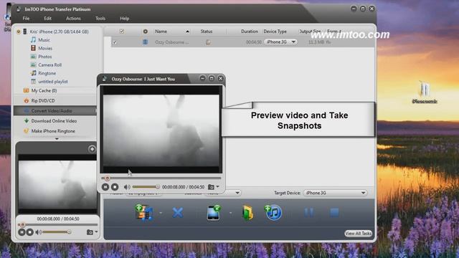Viewport: 459px width, 258px height.
Task: Click the preview video frame
Action: [x=161, y=130]
